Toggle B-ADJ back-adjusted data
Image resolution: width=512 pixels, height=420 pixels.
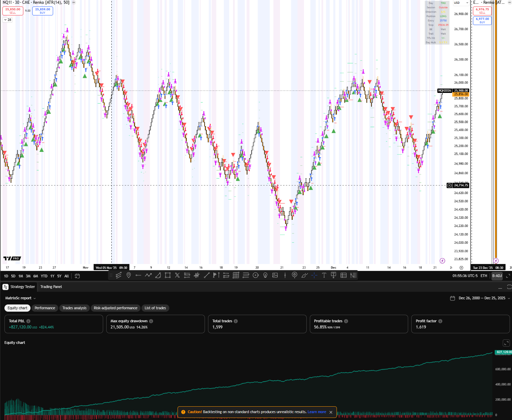(x=497, y=276)
